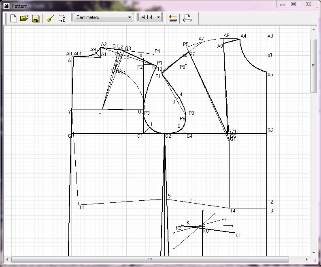
Task: Click point label A8 on drawing
Action: pyautogui.click(x=220, y=46)
